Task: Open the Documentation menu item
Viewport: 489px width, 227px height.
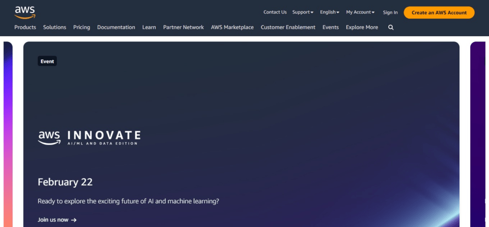Action: pos(116,28)
